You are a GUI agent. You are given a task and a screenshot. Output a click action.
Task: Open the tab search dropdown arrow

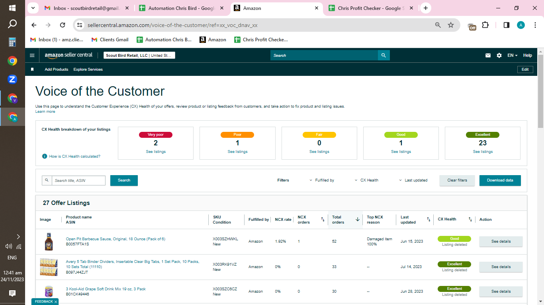point(33,8)
